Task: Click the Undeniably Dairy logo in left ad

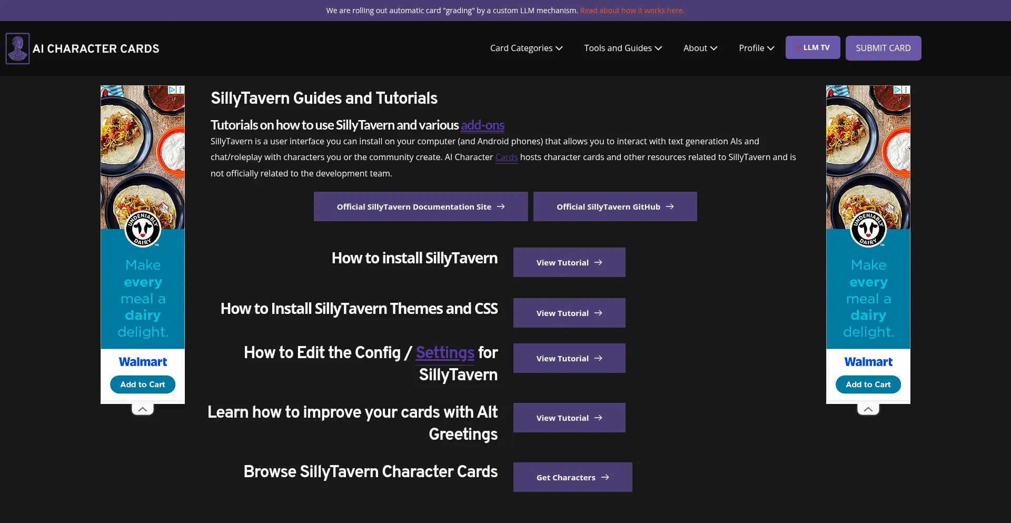Action: (143, 229)
